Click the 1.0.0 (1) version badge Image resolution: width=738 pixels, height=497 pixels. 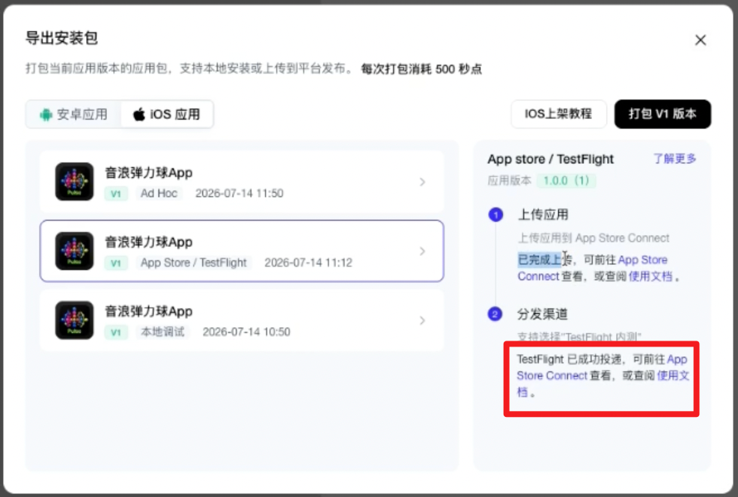566,180
